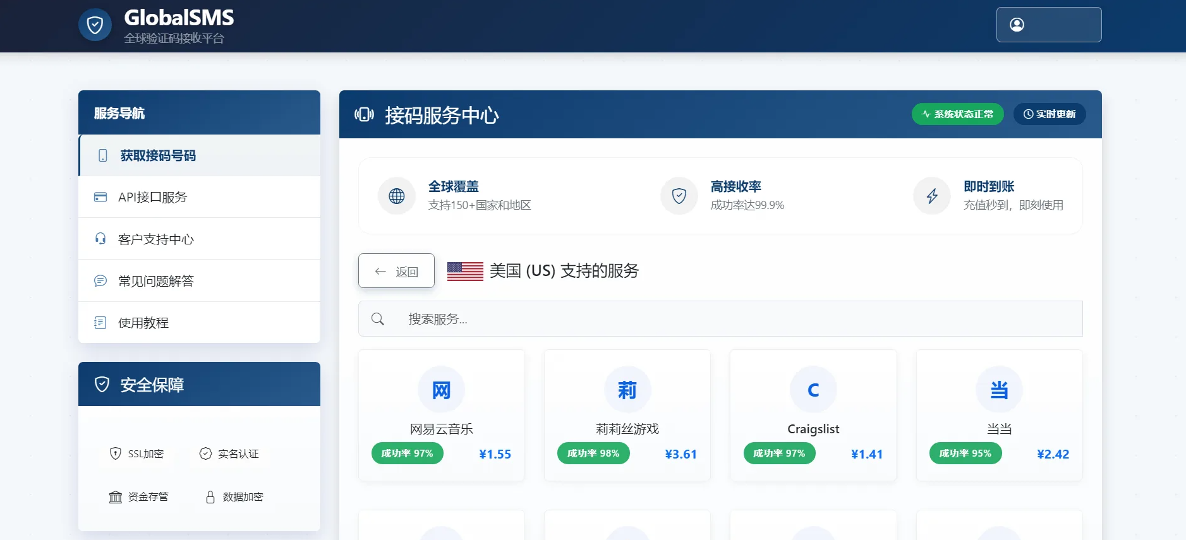Click the phone icon beside 获取接码号码
Image resolution: width=1186 pixels, height=540 pixels.
click(102, 155)
